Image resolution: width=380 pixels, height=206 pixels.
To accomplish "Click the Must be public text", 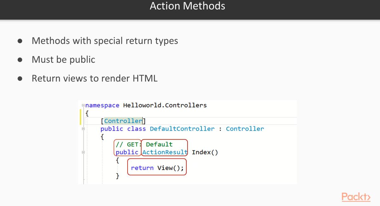I will [63, 60].
